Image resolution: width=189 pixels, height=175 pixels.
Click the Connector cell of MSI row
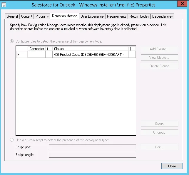pyautogui.click(x=36, y=55)
